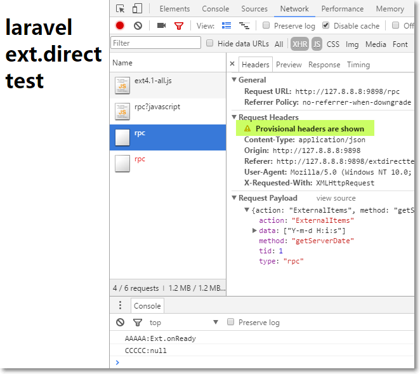Switch to the Sources tab
420x374 pixels.
click(254, 9)
